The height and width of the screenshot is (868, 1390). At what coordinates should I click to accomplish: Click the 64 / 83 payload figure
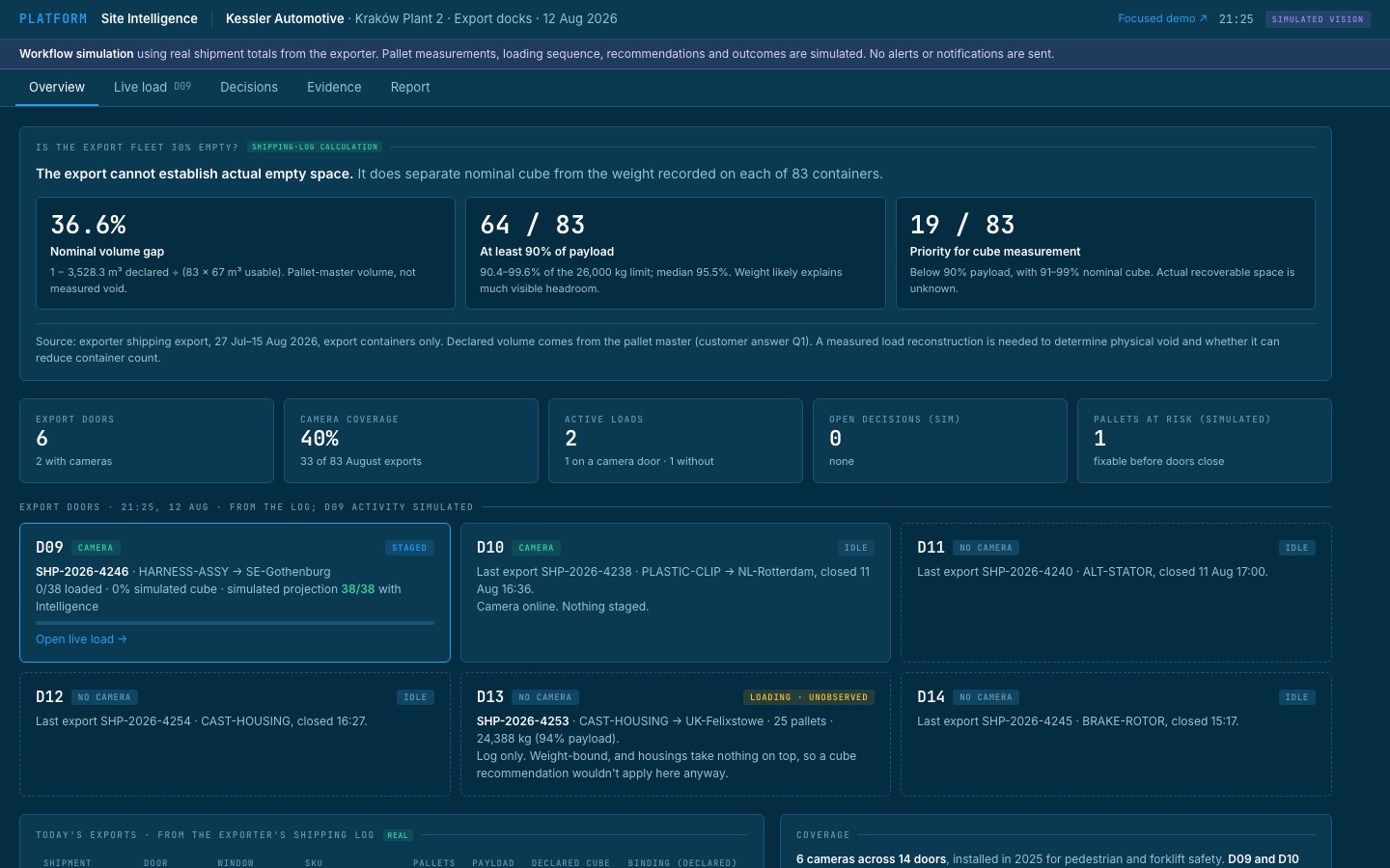[x=533, y=225]
